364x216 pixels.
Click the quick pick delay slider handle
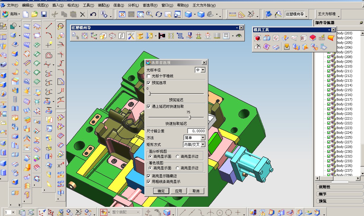tap(190, 117)
